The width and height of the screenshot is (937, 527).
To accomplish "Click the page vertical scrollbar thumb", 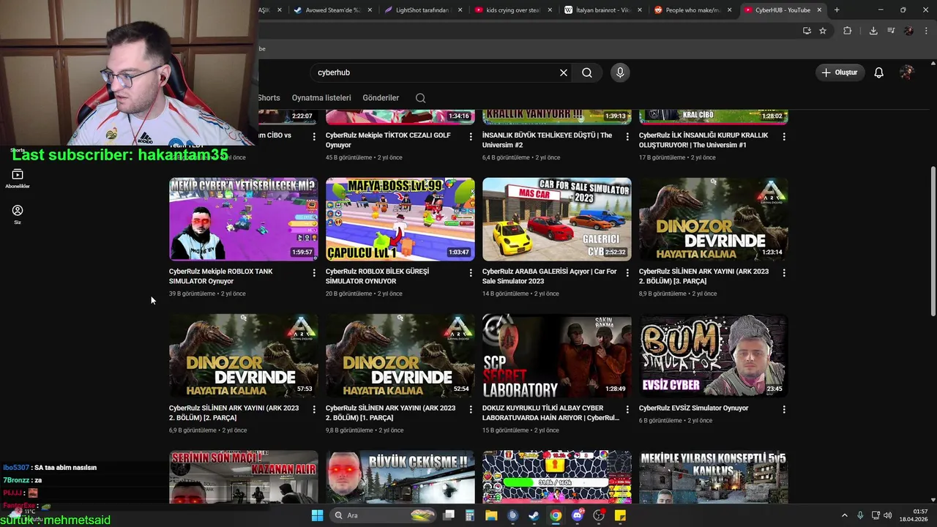I will point(933,242).
